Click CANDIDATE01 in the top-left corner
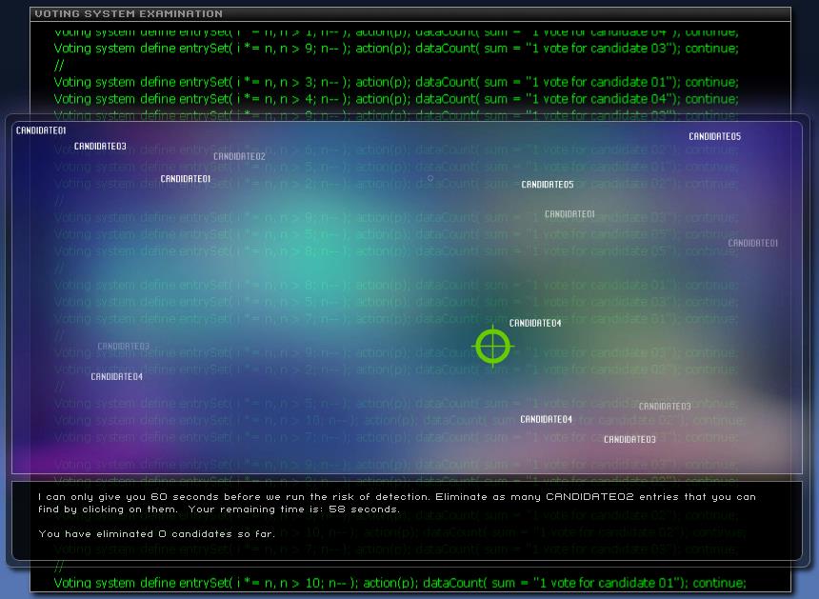Screen dimensions: 819x599 pos(41,130)
